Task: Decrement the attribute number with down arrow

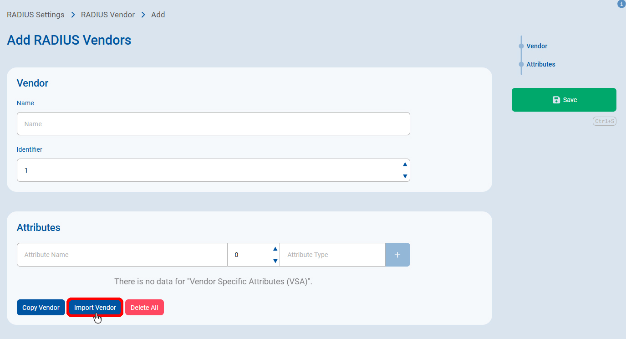Action: (x=275, y=261)
